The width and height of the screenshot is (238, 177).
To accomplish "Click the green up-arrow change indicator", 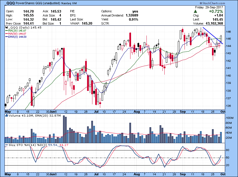I will tap(195, 11).
